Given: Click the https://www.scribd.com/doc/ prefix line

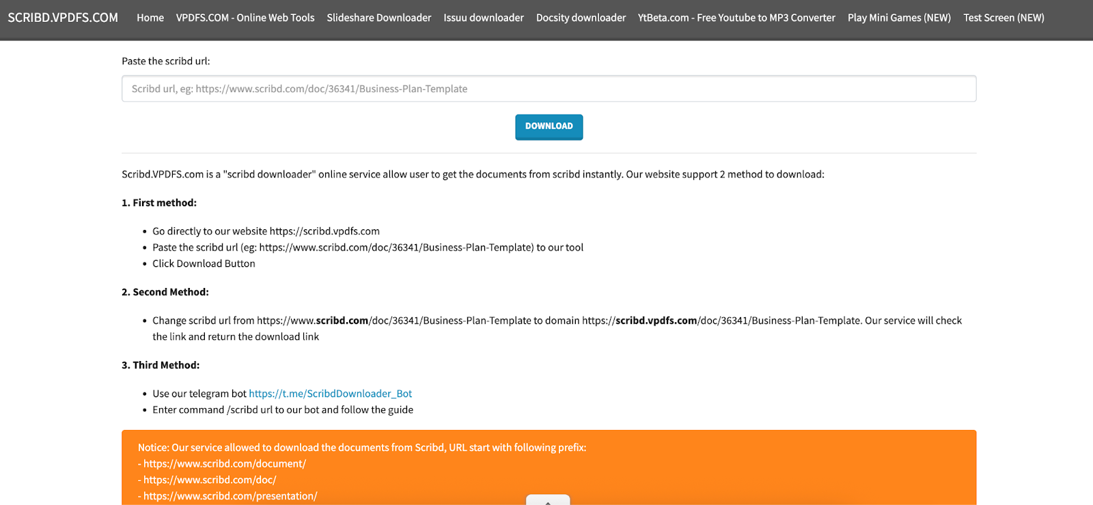Looking at the screenshot, I should (x=207, y=480).
